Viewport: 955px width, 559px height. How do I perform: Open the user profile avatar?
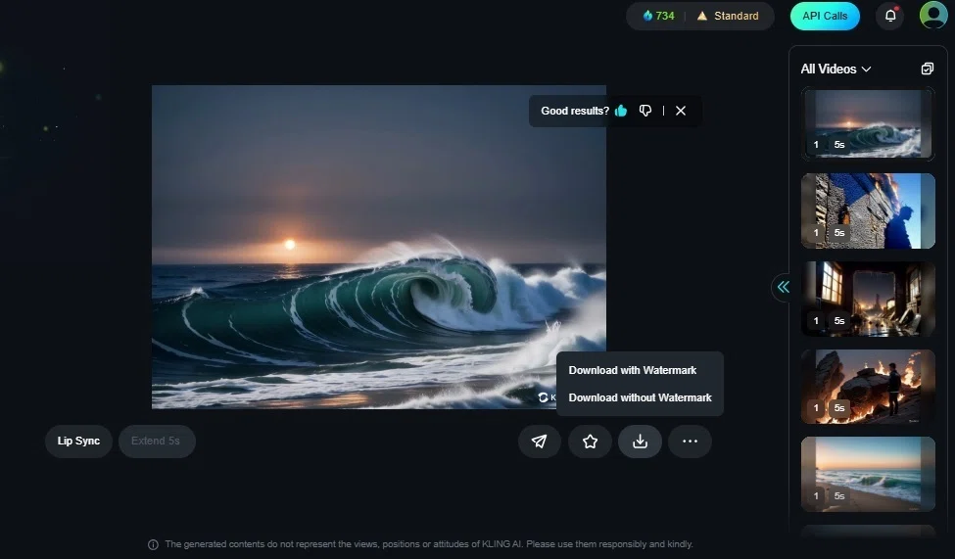[933, 16]
